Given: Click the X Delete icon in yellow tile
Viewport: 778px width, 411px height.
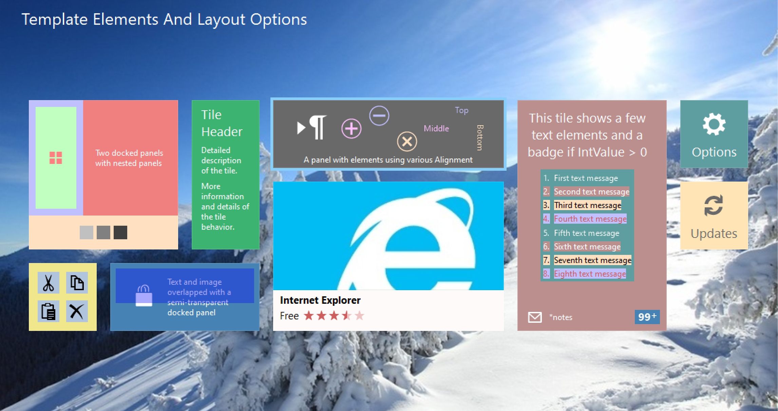Looking at the screenshot, I should tap(77, 311).
